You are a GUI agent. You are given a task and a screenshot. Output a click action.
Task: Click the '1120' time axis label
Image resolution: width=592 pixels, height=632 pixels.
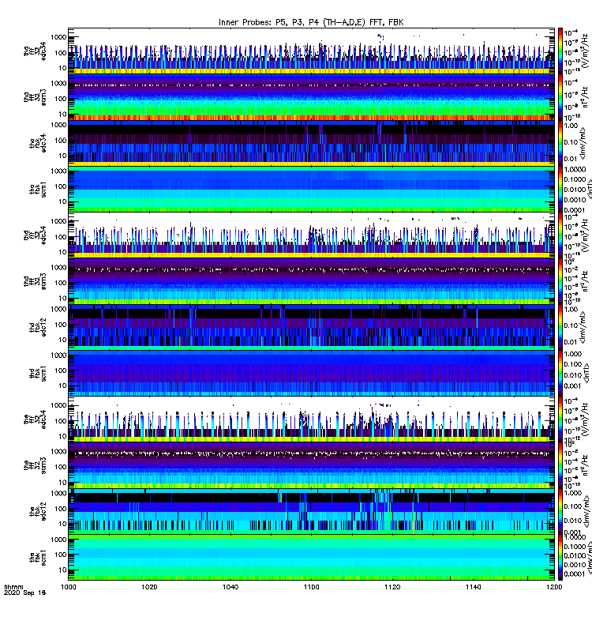coord(392,587)
